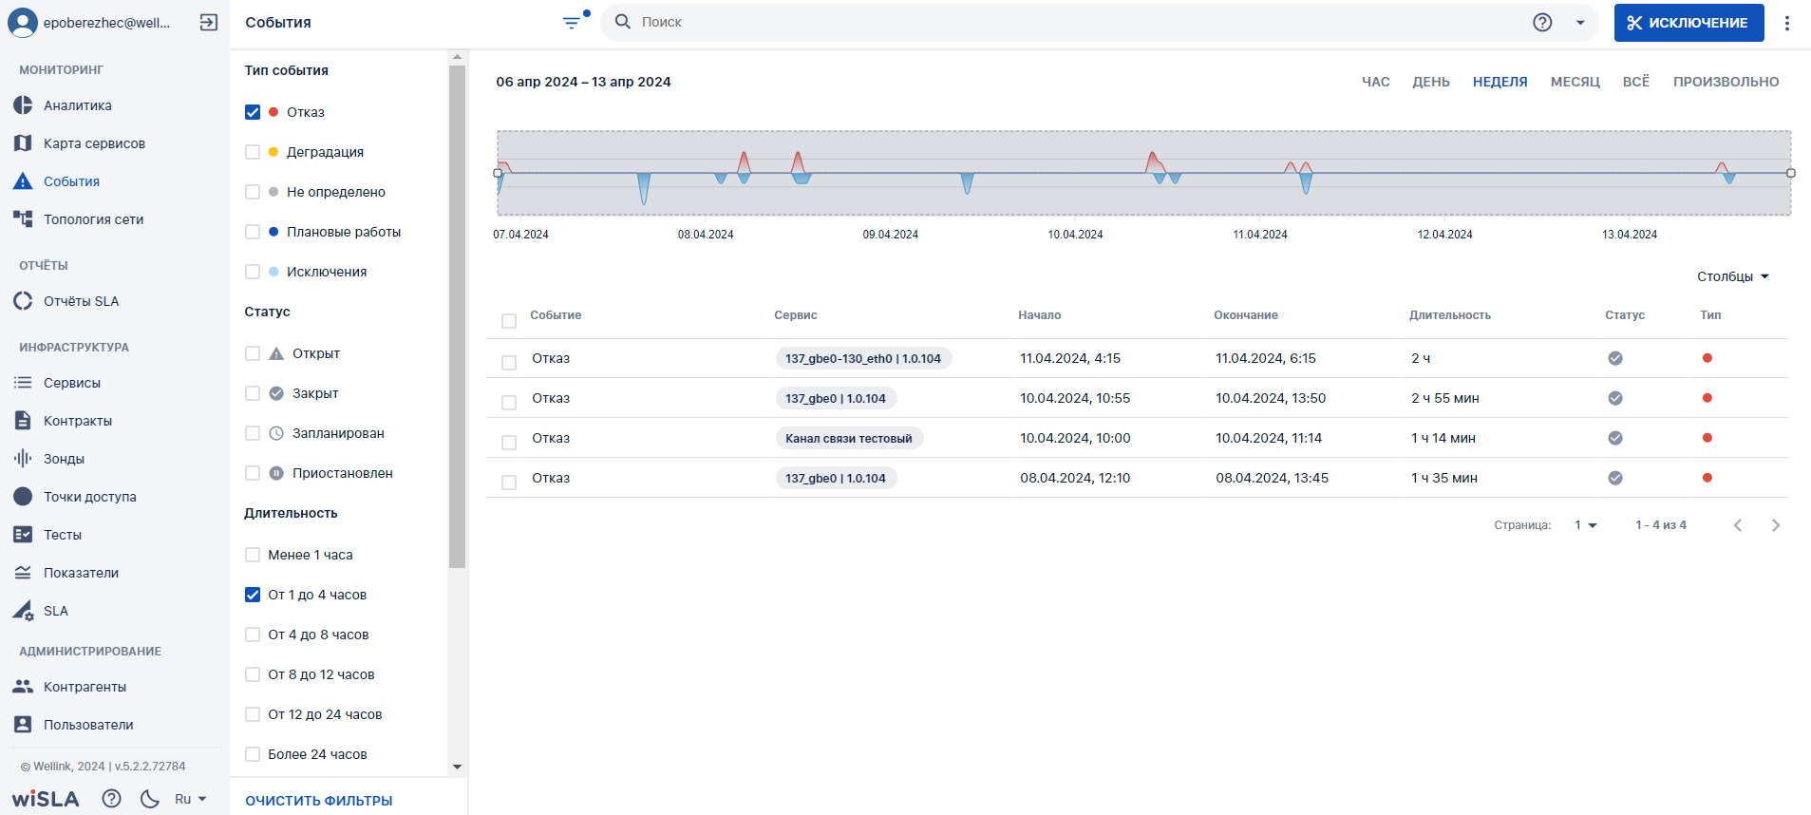Click the magnifier search icon
The width and height of the screenshot is (1811, 815).
pos(623,22)
